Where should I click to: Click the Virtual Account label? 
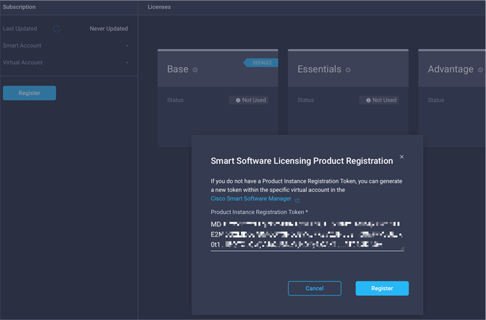coord(23,62)
